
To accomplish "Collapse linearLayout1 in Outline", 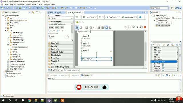I will coord(154,21).
